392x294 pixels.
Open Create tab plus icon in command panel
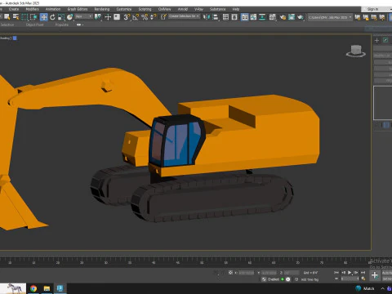(x=376, y=40)
